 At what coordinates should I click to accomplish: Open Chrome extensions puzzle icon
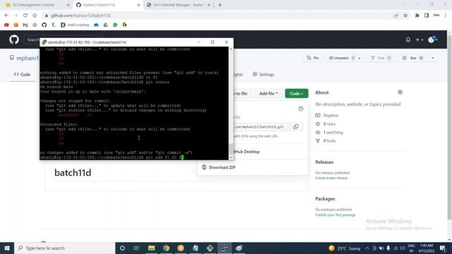pos(417,16)
